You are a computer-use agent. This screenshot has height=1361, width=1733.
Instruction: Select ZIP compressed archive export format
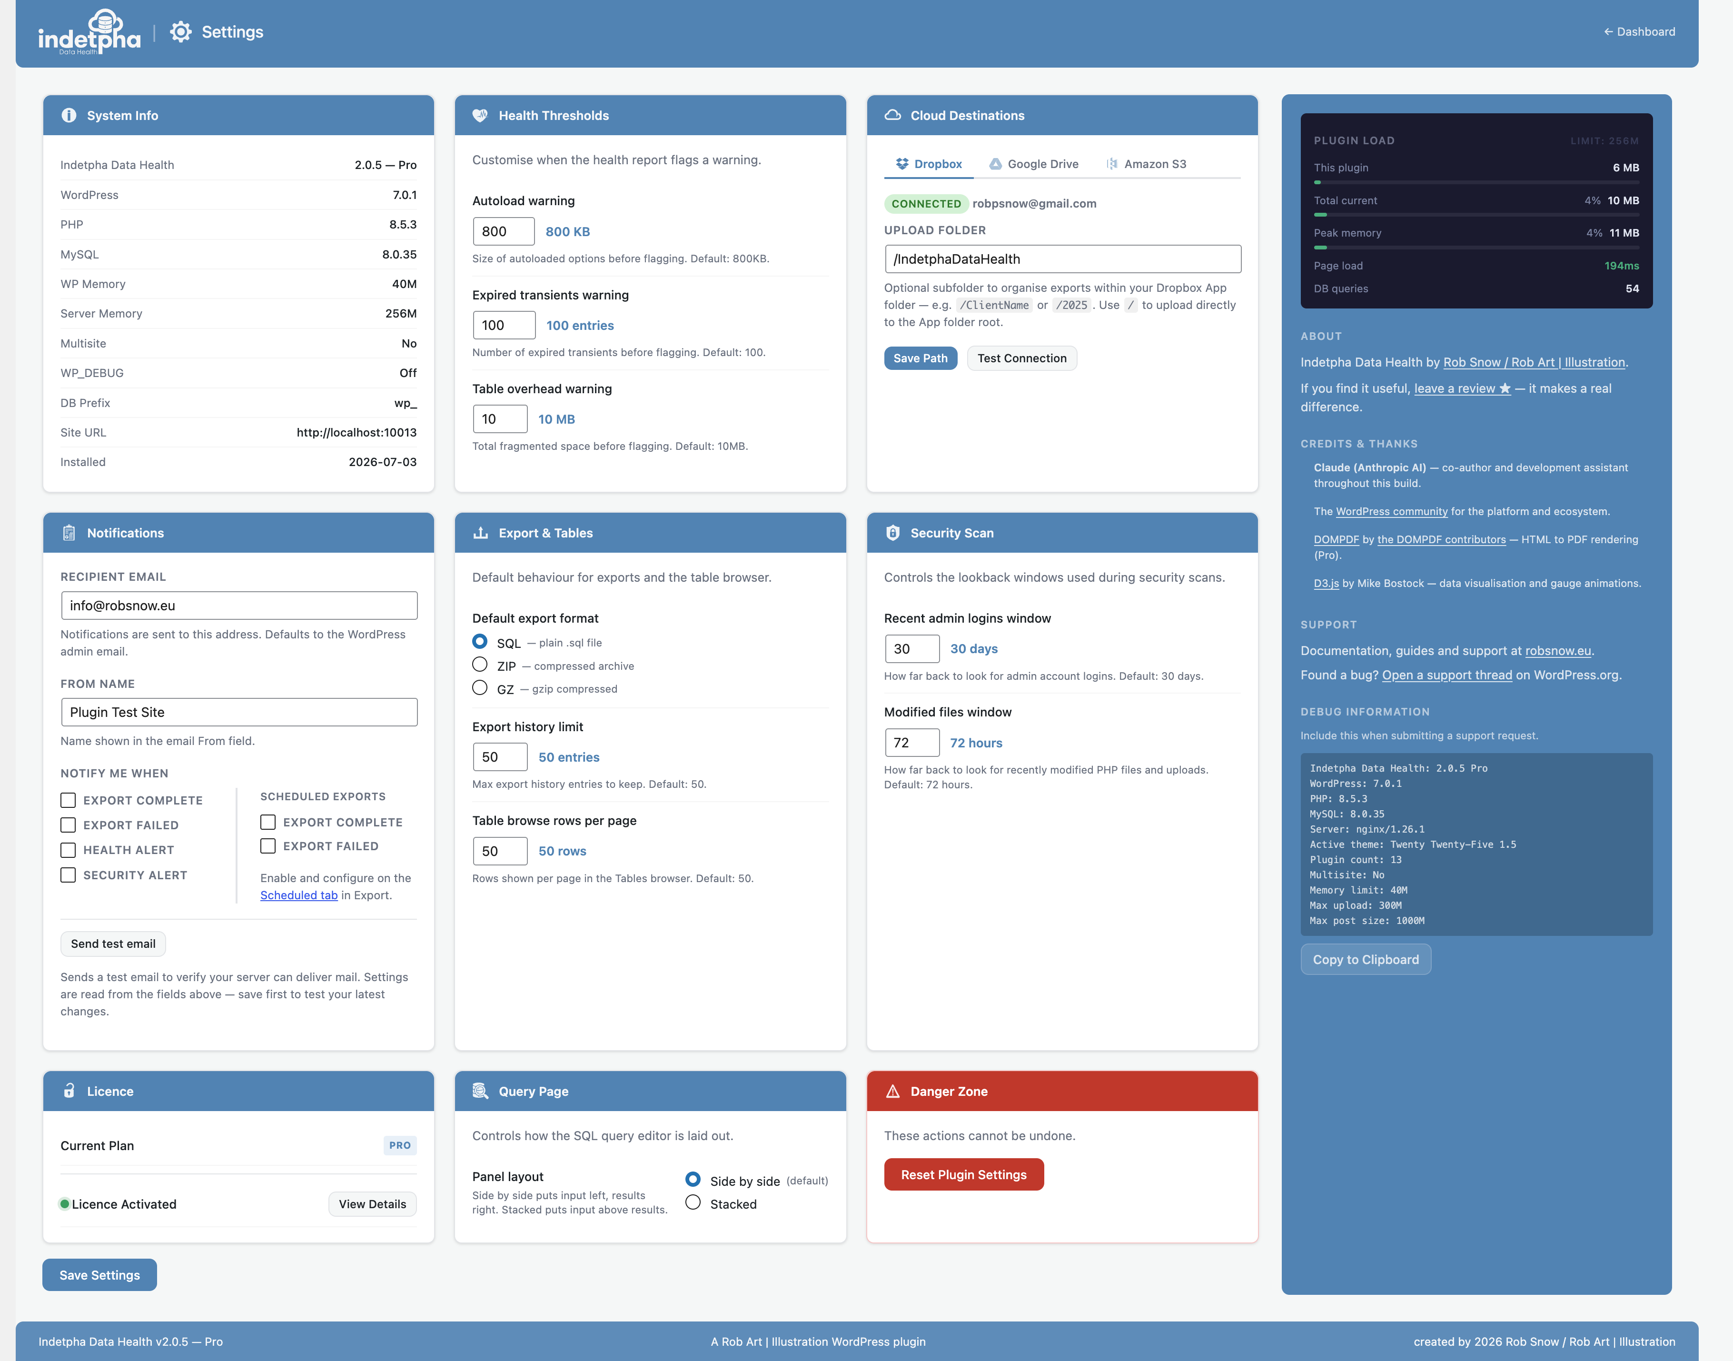pos(480,665)
